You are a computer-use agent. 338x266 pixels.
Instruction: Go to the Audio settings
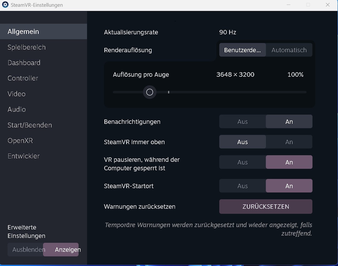[17, 110]
